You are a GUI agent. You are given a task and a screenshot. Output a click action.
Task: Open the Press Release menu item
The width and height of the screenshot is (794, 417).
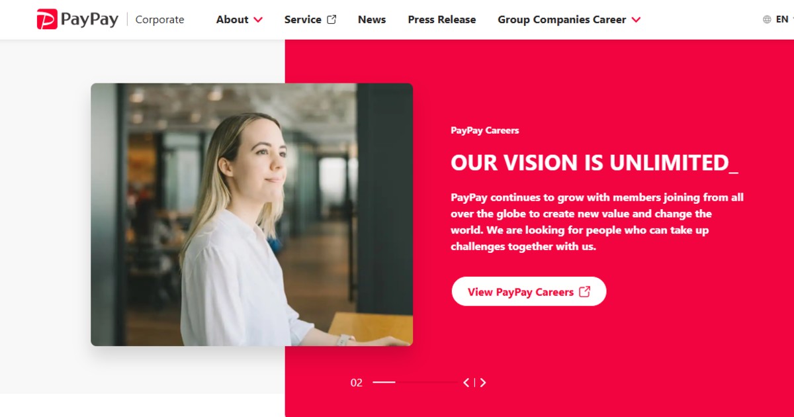pos(442,19)
